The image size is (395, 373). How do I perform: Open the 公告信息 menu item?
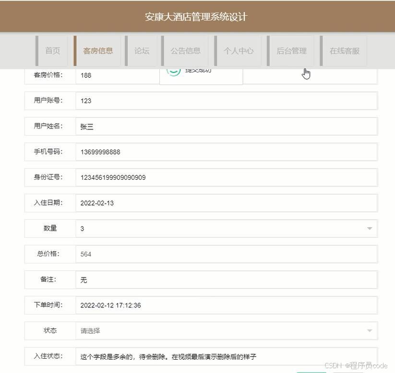pos(186,50)
